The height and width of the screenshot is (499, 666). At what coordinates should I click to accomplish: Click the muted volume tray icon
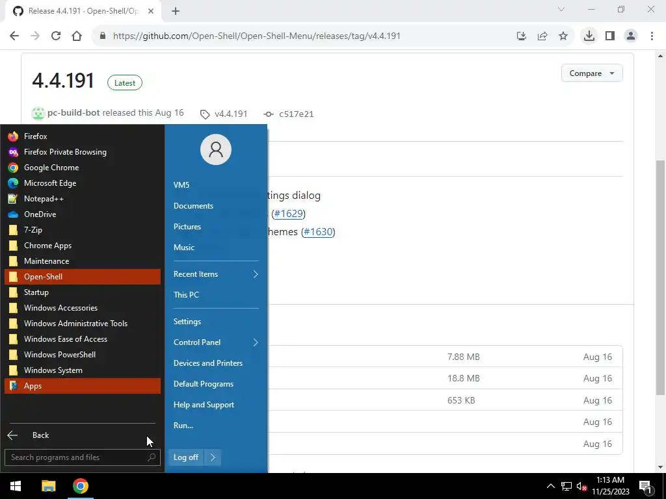[581, 486]
